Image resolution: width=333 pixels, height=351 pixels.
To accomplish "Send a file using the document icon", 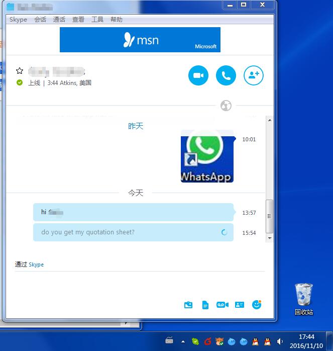I will point(205,305).
